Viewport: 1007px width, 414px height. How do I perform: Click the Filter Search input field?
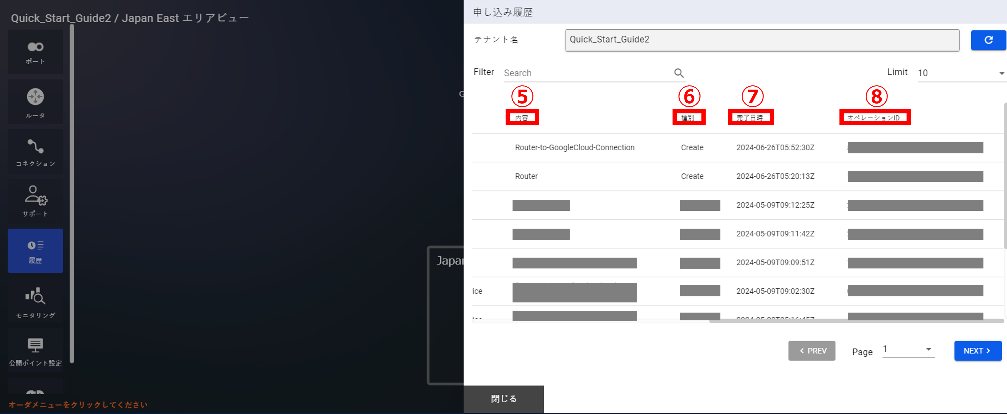(586, 73)
